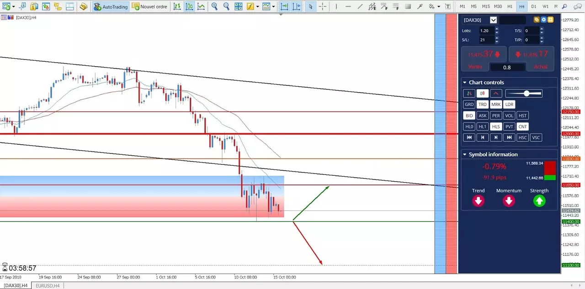Viewport: 585px width, 289px height.
Task: Toggle chart shift
Action: (x=296, y=6)
